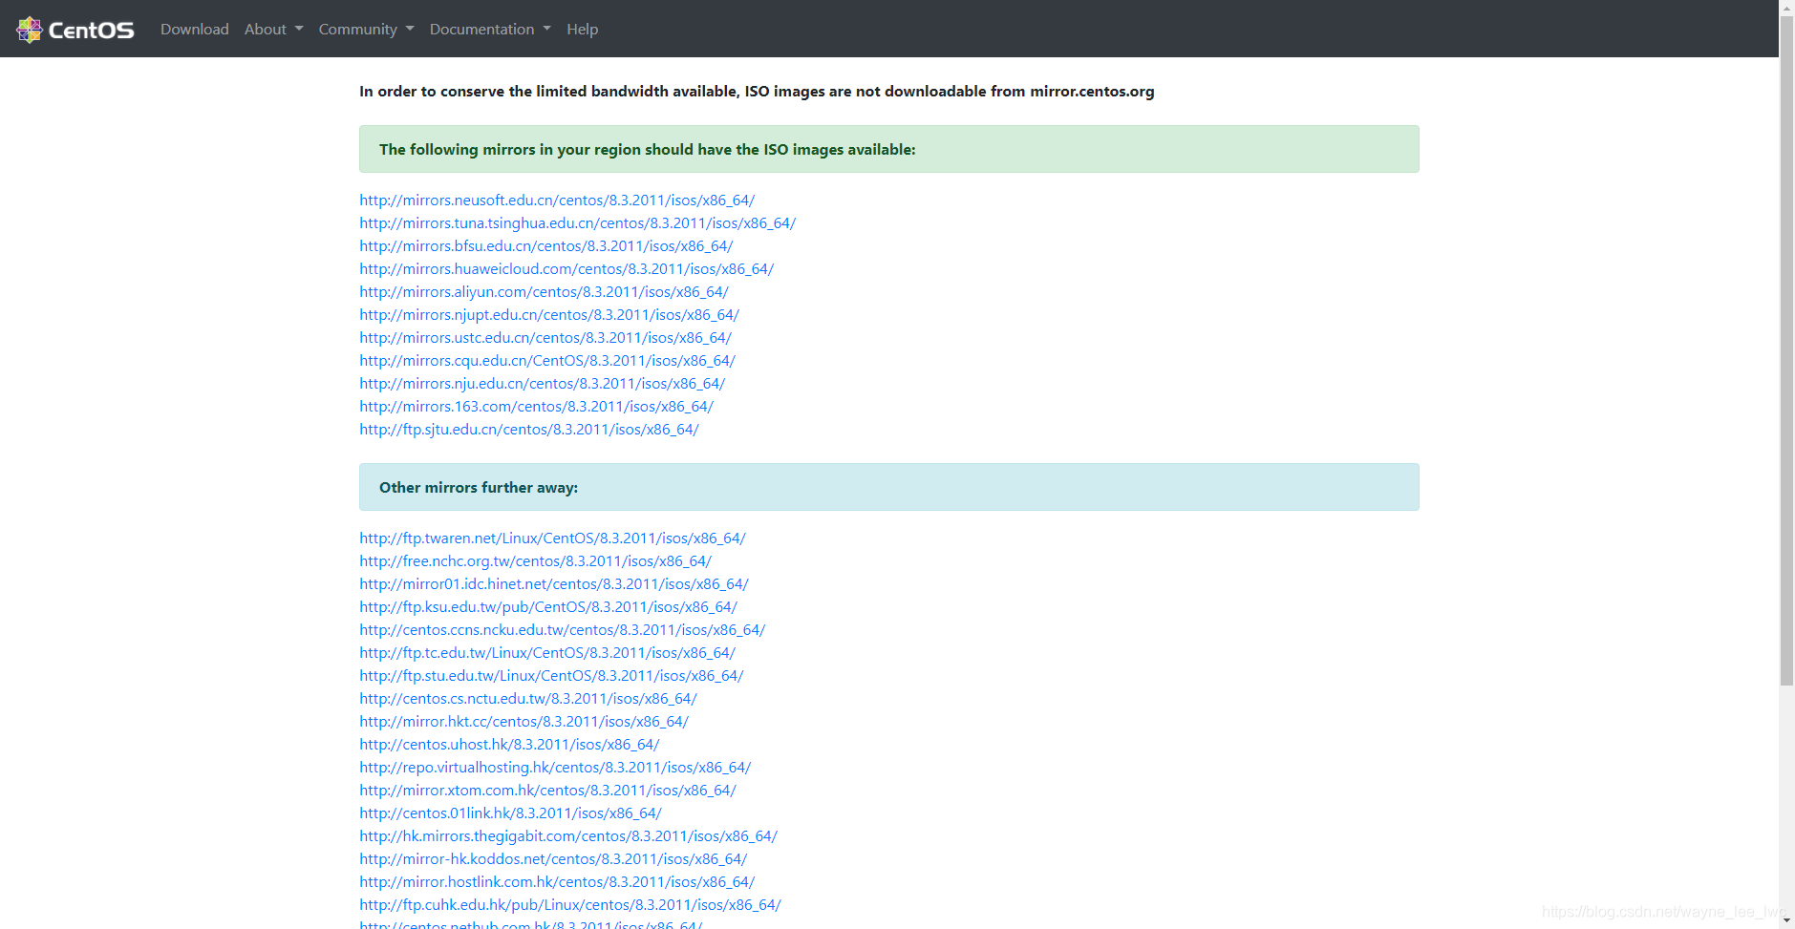Open the ftp.twaren.net mirror link
The width and height of the screenshot is (1795, 929).
[552, 538]
